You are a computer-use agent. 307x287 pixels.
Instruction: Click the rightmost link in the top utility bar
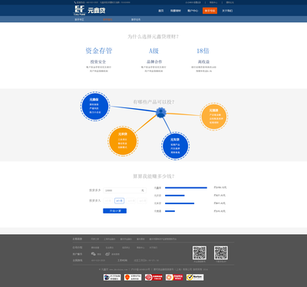[x=229, y=2]
